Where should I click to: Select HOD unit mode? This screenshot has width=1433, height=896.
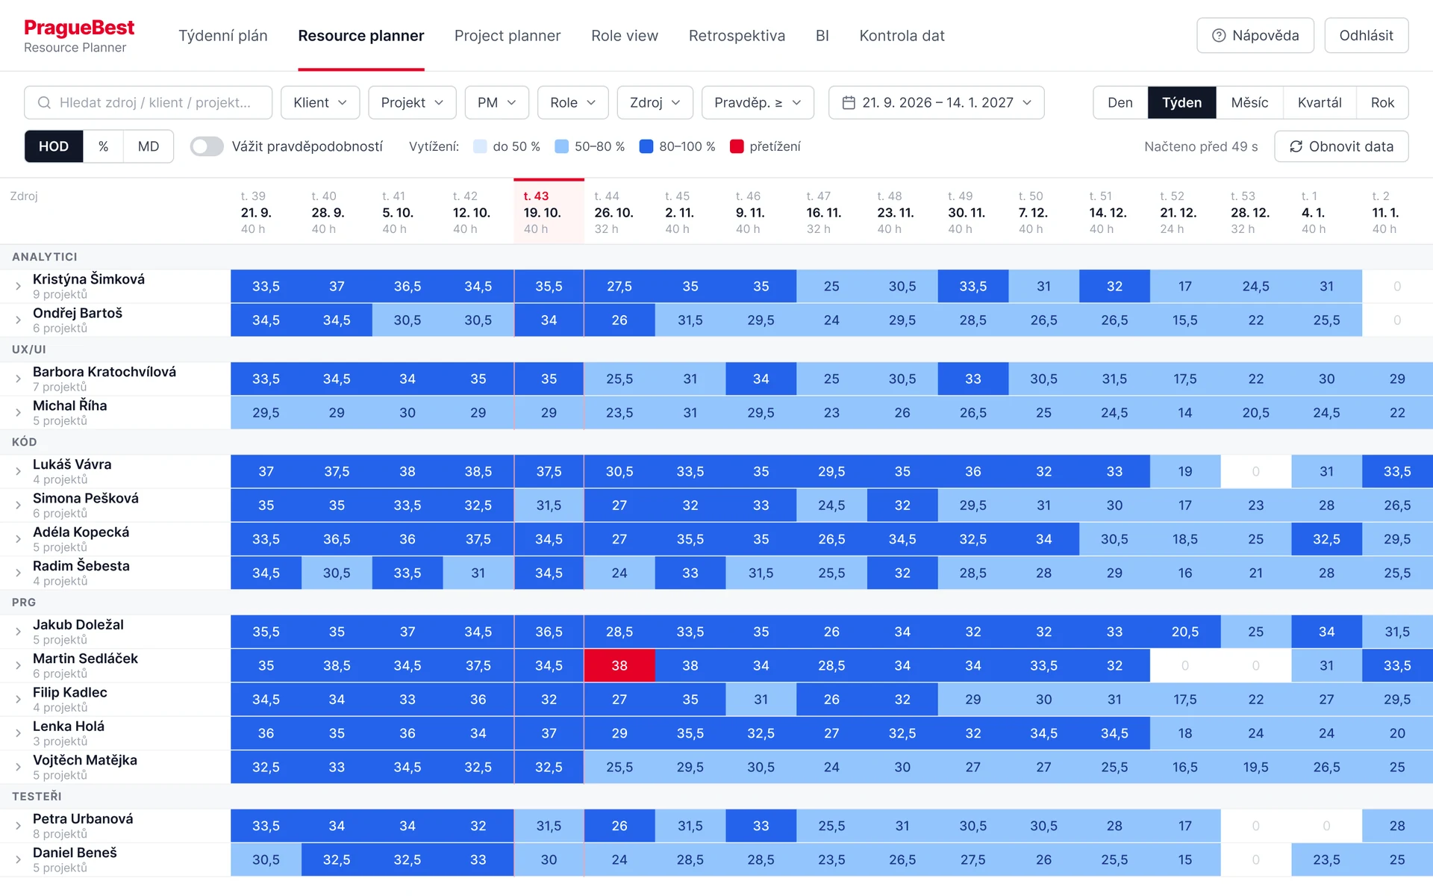tap(54, 146)
